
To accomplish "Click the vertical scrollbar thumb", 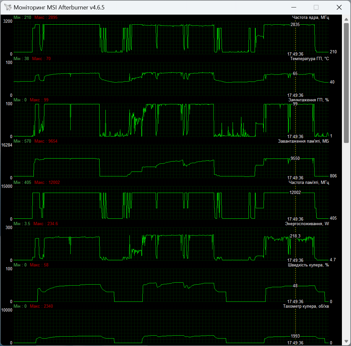I will 346,83.
